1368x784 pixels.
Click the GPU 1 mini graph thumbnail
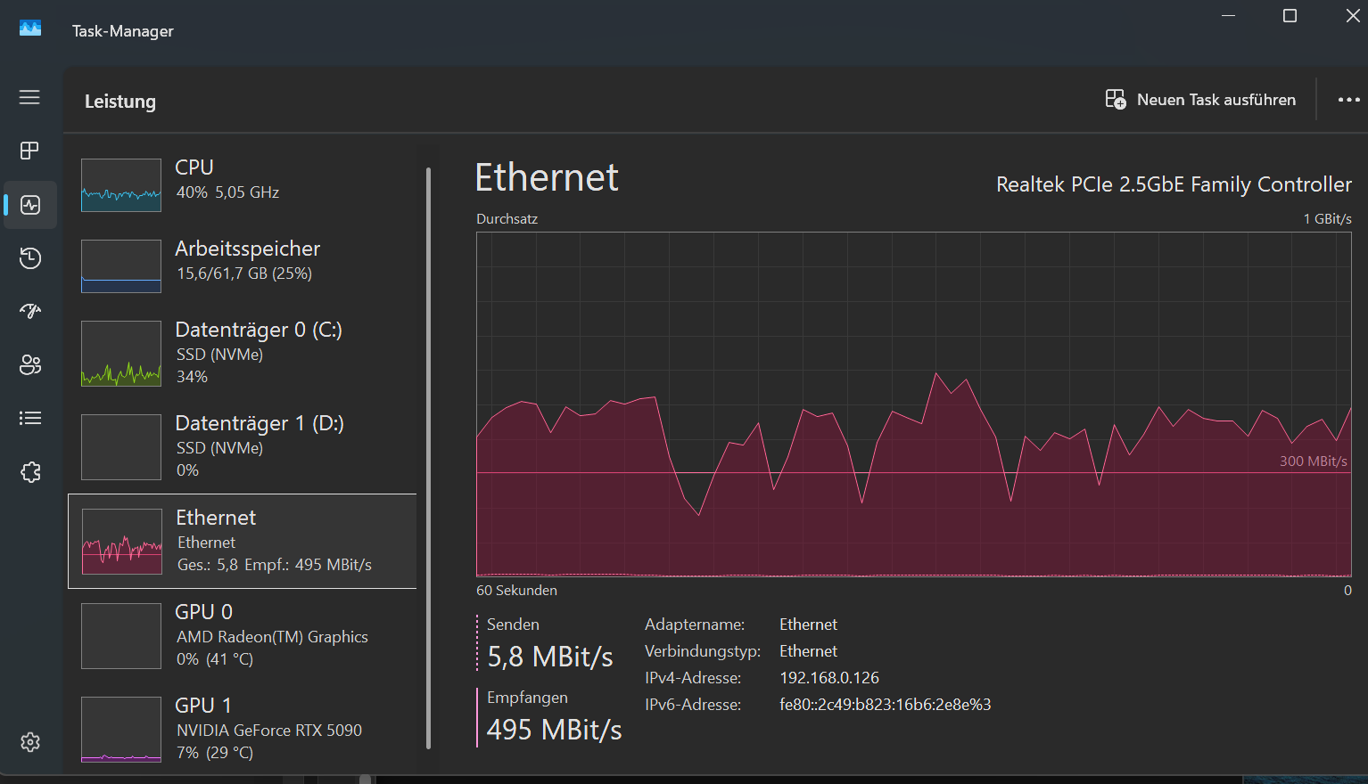121,730
